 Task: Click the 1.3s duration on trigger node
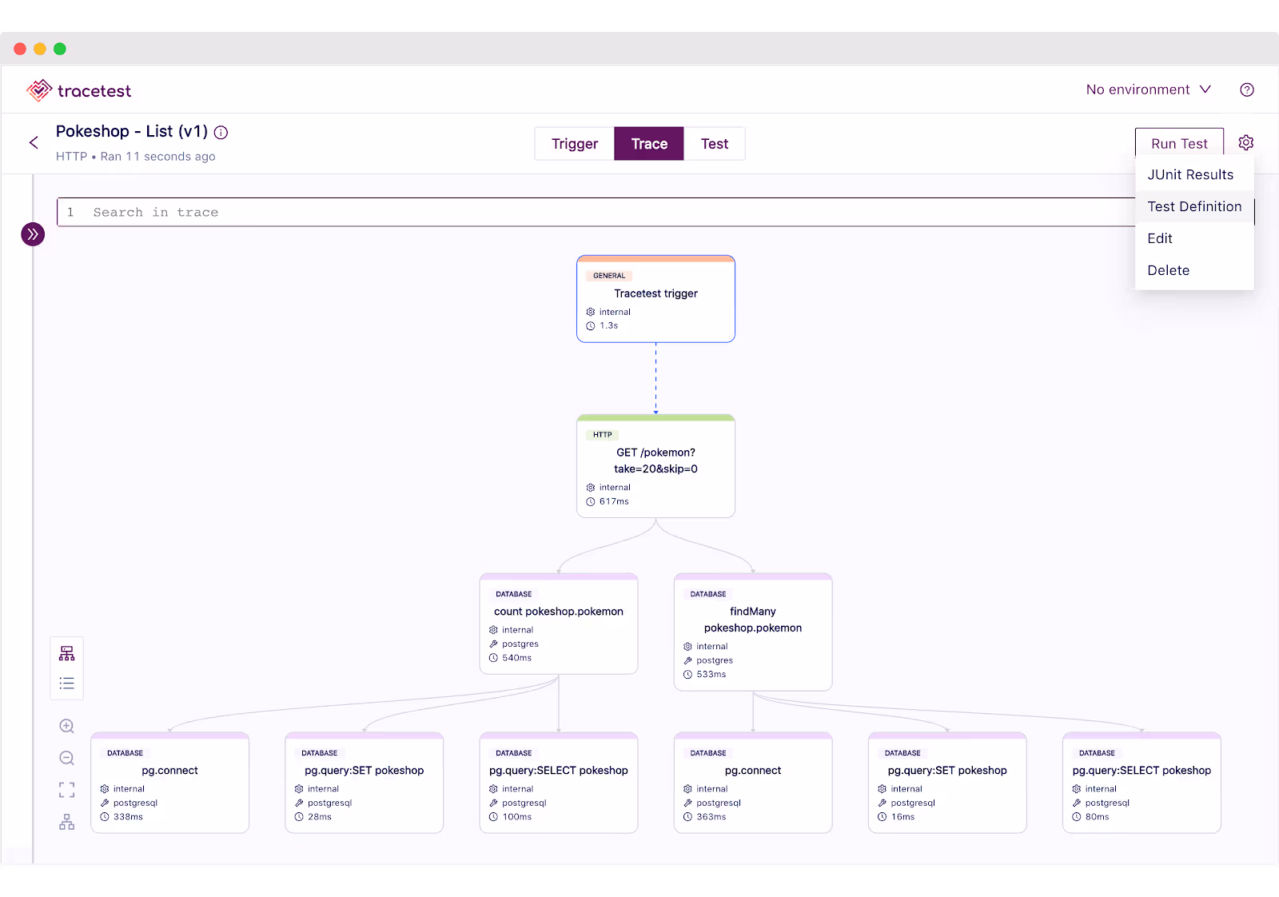click(x=608, y=326)
